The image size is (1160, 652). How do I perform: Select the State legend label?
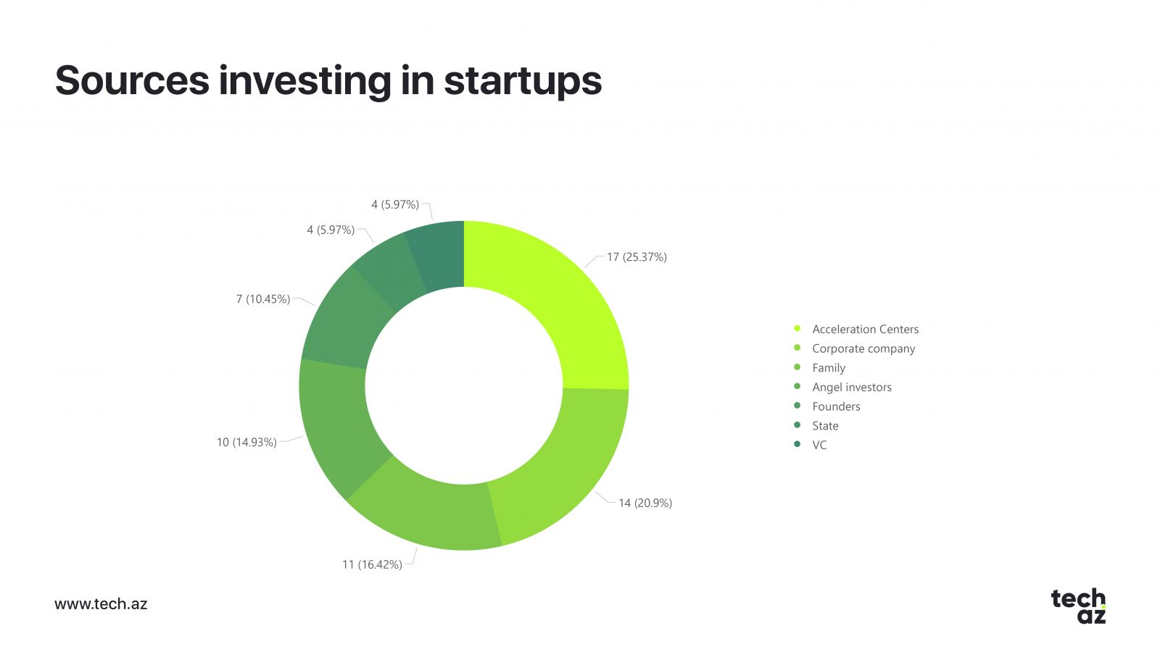click(x=825, y=426)
